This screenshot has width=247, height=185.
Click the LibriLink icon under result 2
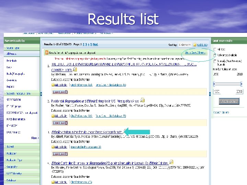point(60,123)
